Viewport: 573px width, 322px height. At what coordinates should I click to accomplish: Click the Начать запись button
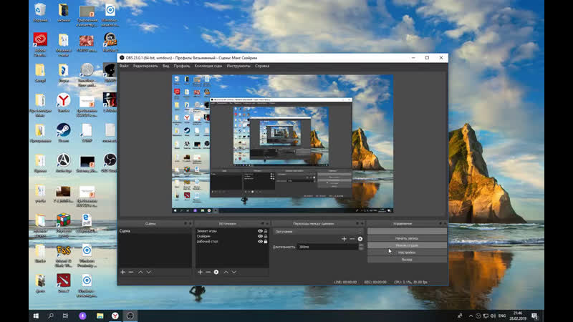407,238
